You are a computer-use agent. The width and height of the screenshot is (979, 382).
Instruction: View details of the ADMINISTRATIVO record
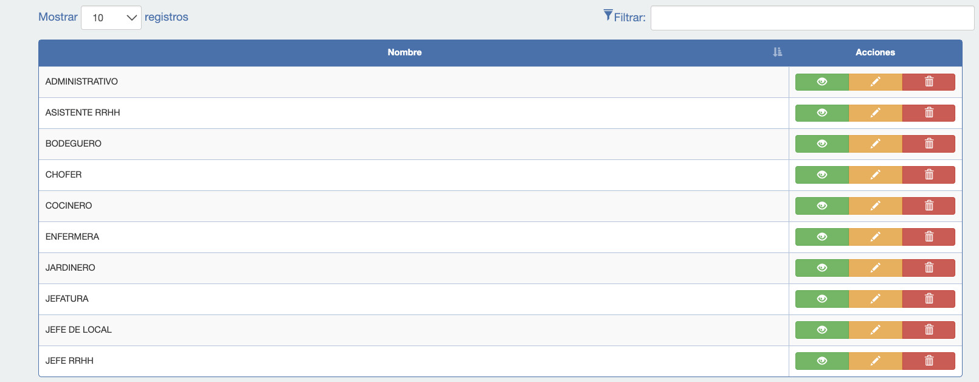822,82
